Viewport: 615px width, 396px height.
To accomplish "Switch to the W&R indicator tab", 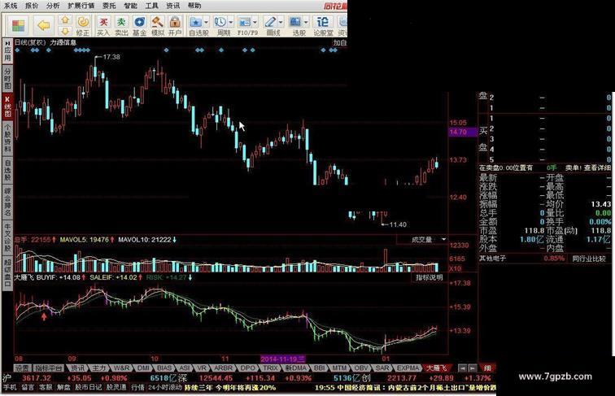I will [121, 368].
